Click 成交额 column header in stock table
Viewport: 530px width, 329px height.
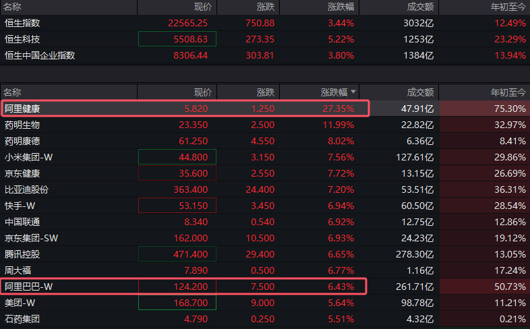click(x=420, y=92)
